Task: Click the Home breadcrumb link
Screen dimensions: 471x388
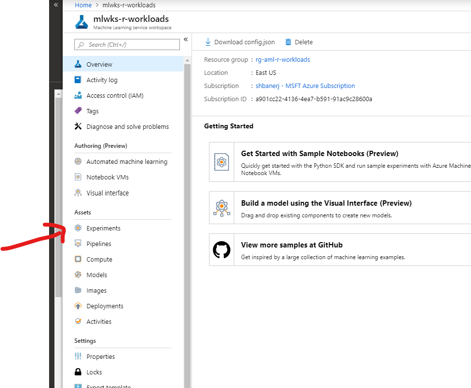Action: [83, 5]
